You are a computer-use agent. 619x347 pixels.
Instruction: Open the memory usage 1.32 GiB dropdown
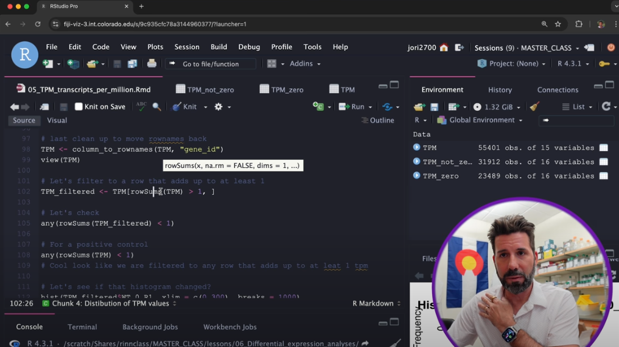(497, 107)
